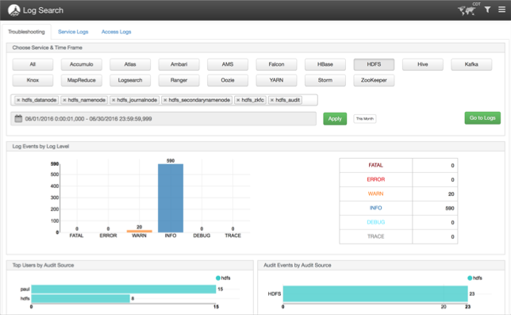
Task: Toggle hdfs legend dot in Top Users chart
Action: click(x=218, y=278)
